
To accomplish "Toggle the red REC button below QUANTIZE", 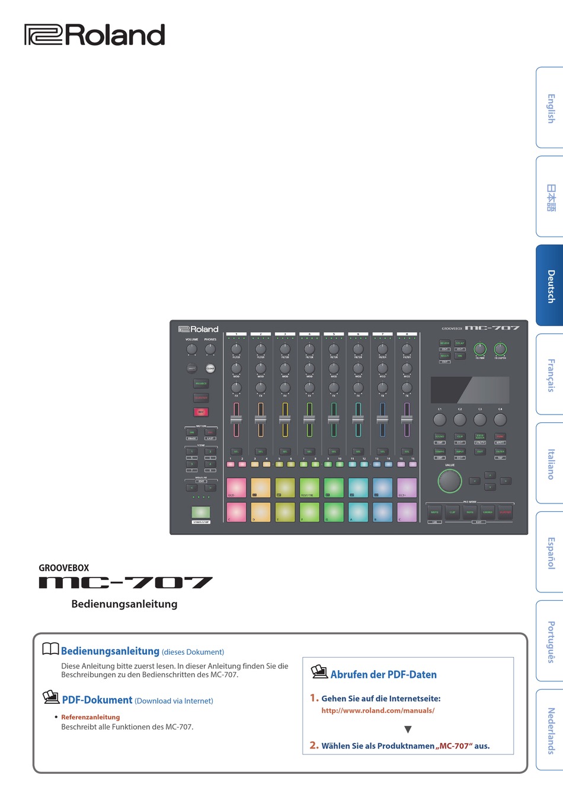I will tap(201, 412).
